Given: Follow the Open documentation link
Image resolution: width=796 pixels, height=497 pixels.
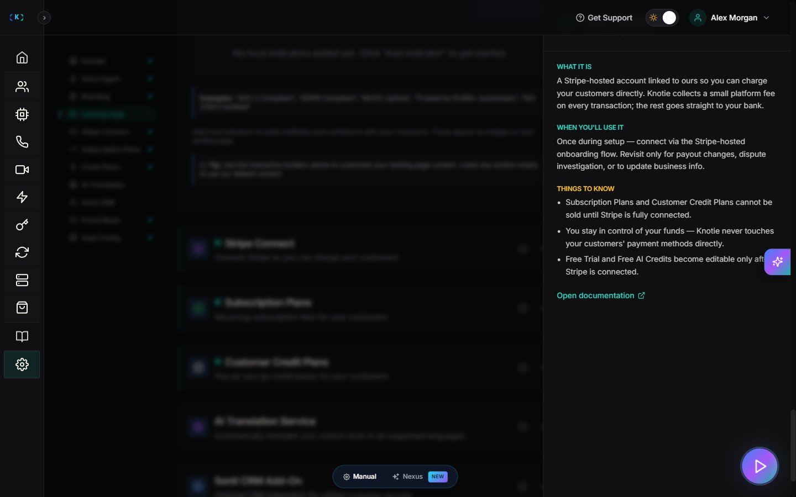Looking at the screenshot, I should (x=601, y=295).
